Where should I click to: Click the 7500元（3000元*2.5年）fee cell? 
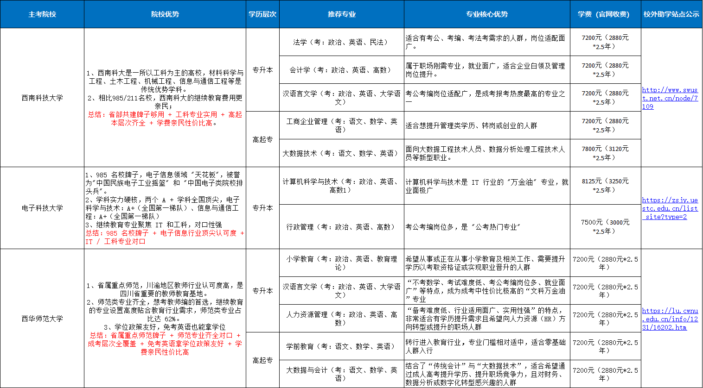[x=605, y=227]
